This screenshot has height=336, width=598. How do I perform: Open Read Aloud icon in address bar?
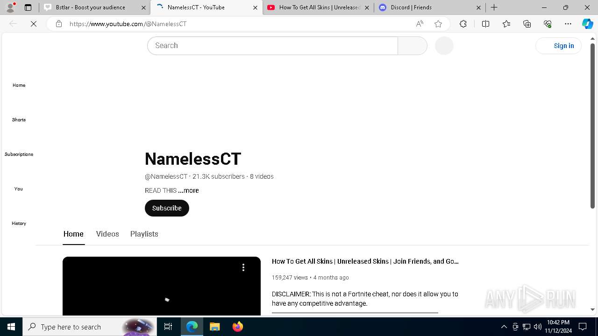pyautogui.click(x=420, y=24)
